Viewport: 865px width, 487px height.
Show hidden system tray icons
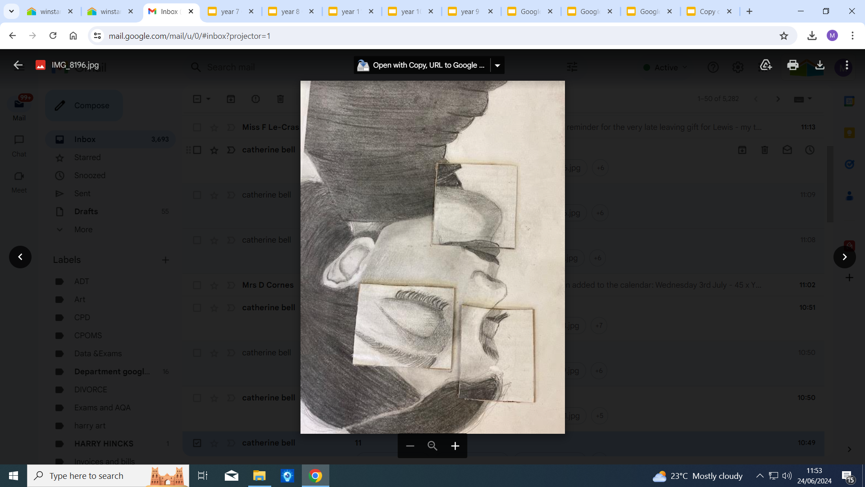point(760,476)
